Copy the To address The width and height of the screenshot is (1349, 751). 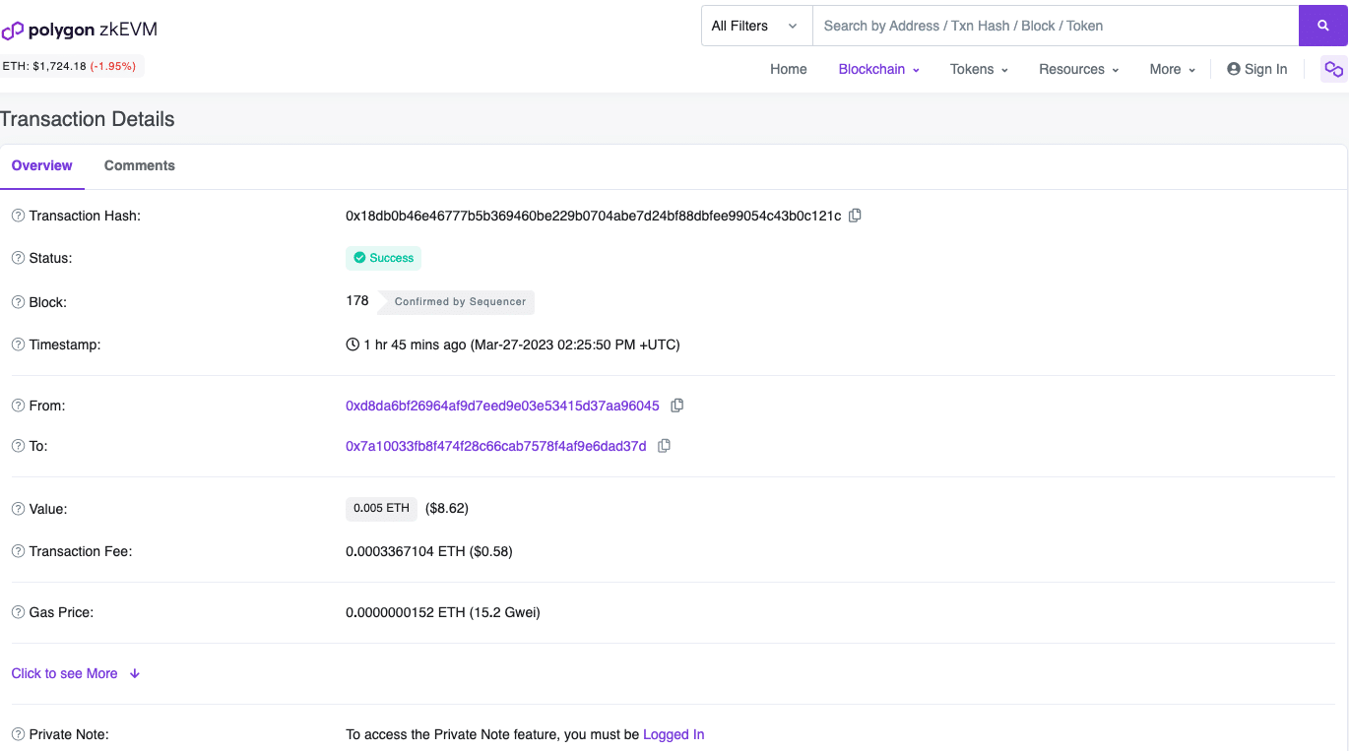[663, 445]
